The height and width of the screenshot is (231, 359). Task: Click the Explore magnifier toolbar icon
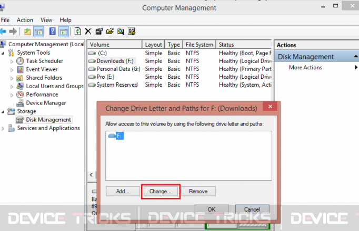click(x=121, y=31)
